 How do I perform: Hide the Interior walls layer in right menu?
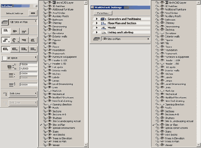click(162, 70)
